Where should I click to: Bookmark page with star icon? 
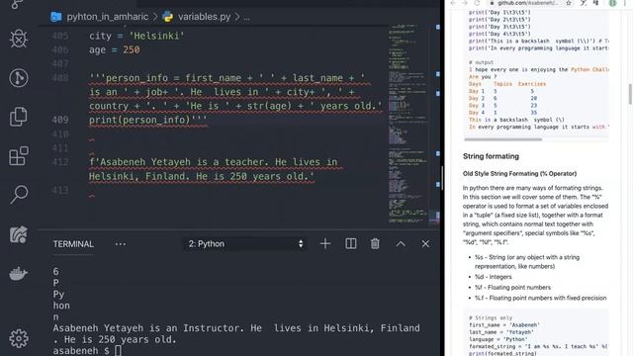pos(569,3)
